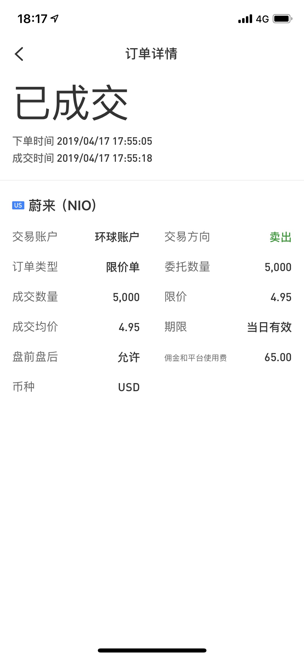
Task: Tap the green 卖出 direction label
Action: pyautogui.click(x=280, y=237)
